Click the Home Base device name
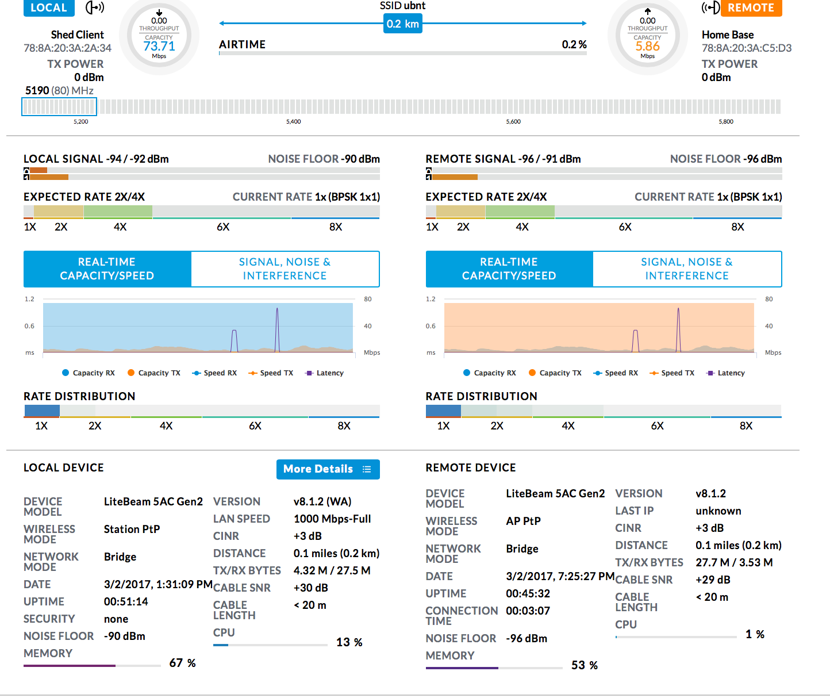The height and width of the screenshot is (698, 830). pyautogui.click(x=728, y=35)
